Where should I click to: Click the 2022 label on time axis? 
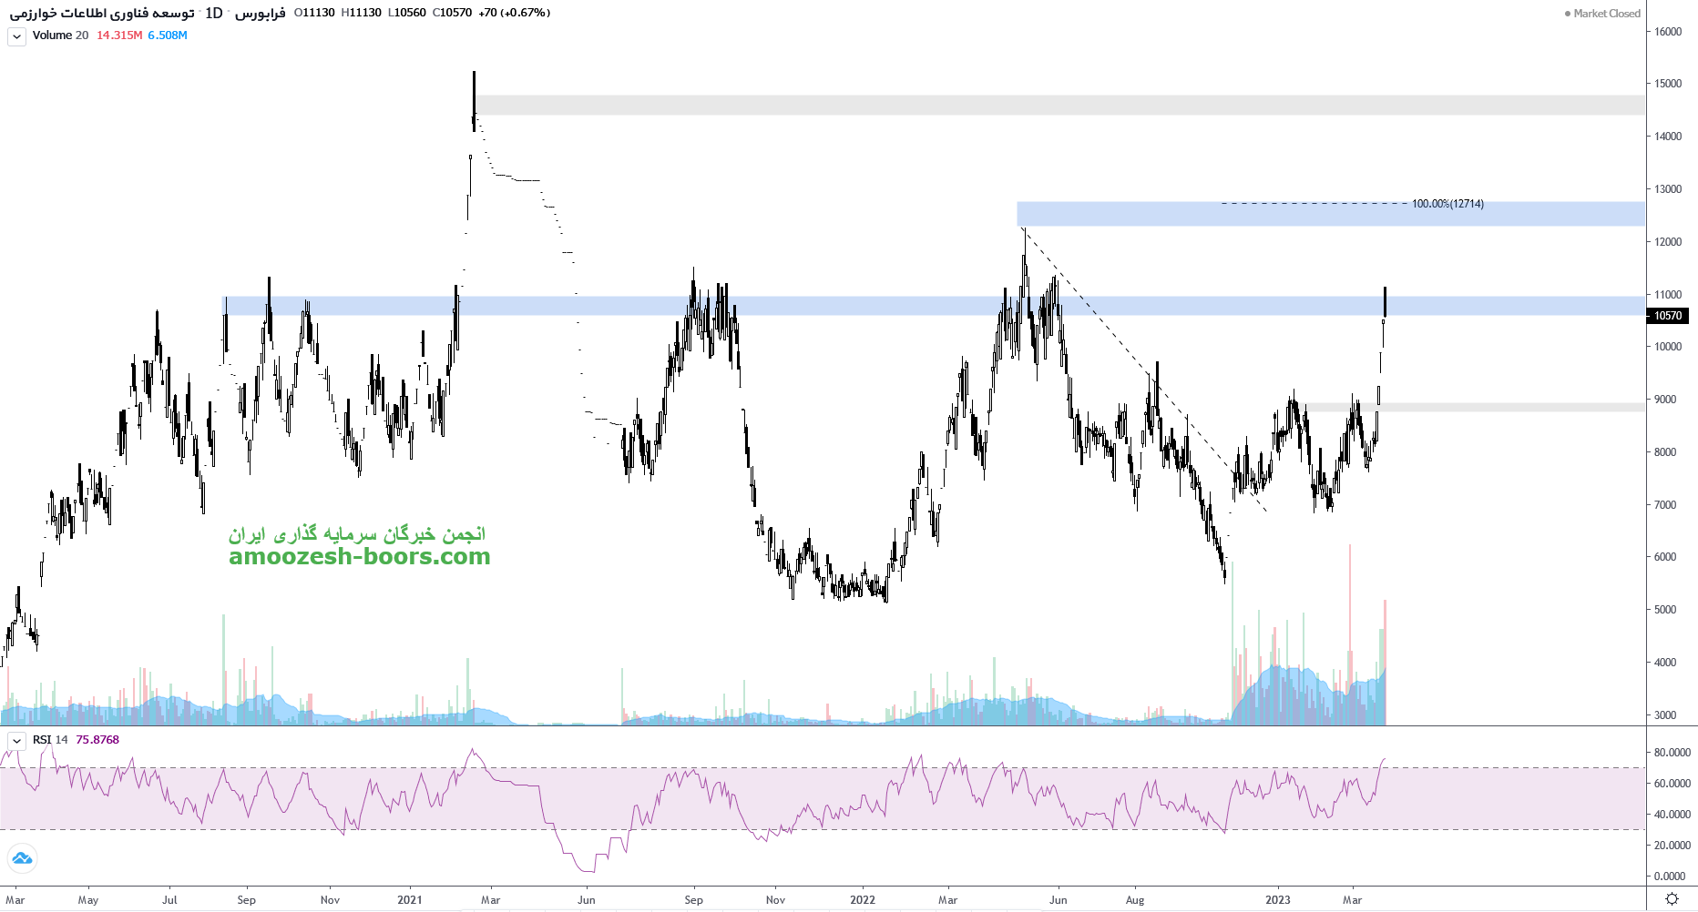click(x=862, y=900)
